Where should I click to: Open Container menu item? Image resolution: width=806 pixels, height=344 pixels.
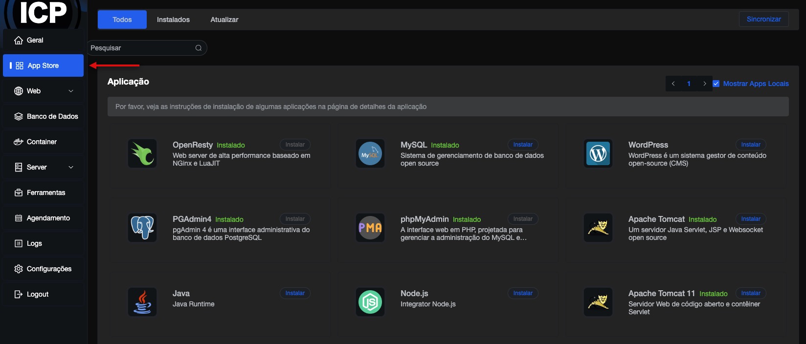tap(43, 142)
